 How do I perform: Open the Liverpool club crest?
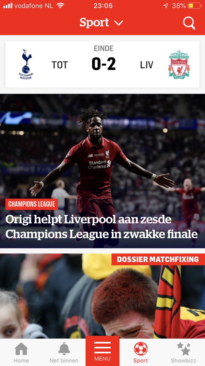179,65
